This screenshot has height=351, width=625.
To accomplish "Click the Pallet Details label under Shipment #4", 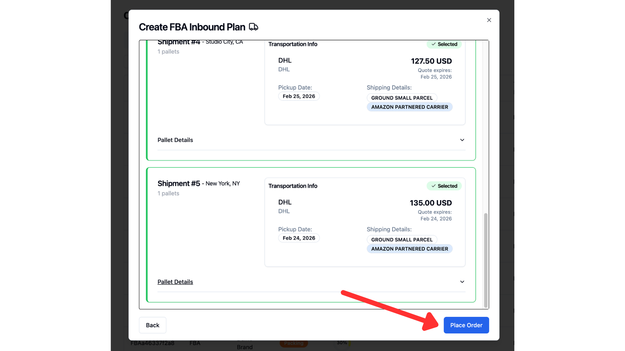I will [x=175, y=140].
